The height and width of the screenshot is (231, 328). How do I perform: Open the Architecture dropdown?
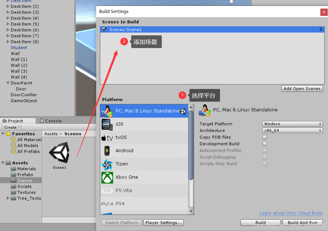pos(292,131)
